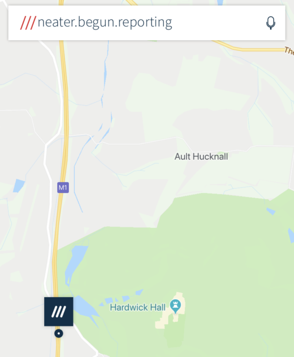Click the white search bar background
The width and height of the screenshot is (294, 357).
coord(147,23)
